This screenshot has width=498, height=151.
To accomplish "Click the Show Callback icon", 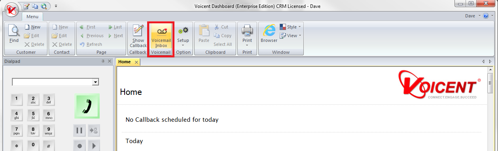I will (x=138, y=36).
